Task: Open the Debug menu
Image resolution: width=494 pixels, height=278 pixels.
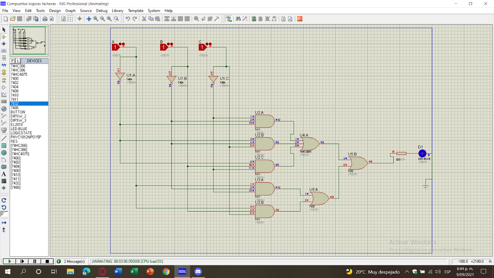Action: (102, 11)
